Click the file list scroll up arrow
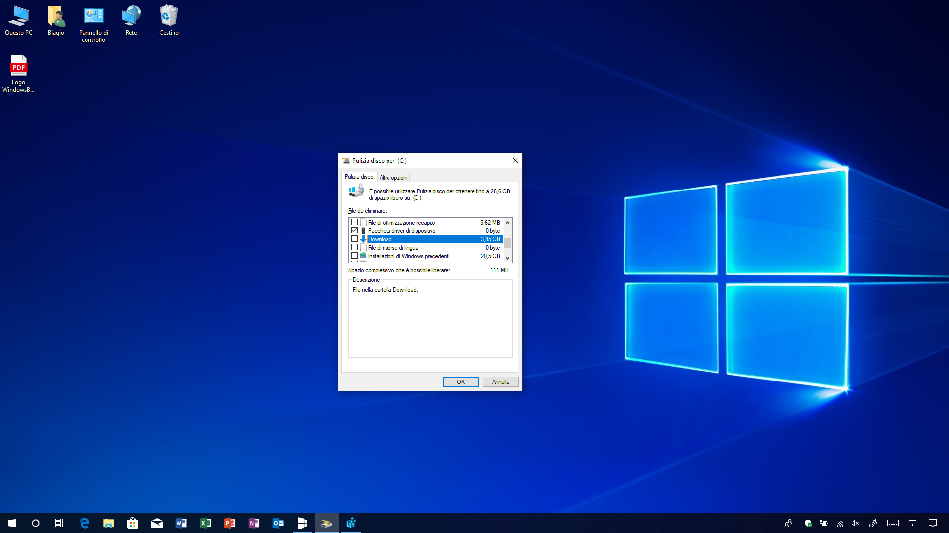This screenshot has width=949, height=533. [x=507, y=223]
